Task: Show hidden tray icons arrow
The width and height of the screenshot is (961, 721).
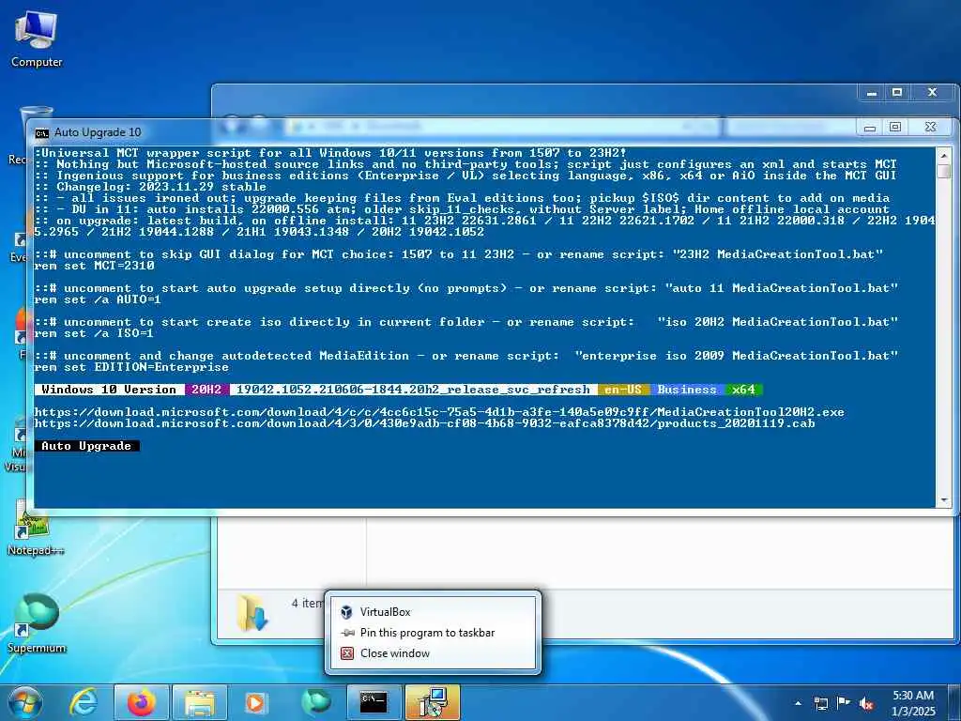Action: pyautogui.click(x=798, y=703)
